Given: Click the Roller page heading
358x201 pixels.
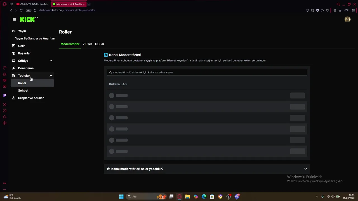Looking at the screenshot, I should coord(65,32).
